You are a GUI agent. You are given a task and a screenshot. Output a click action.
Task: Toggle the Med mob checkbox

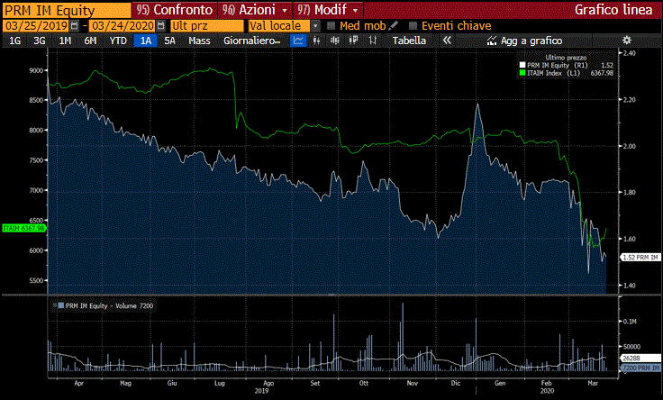point(331,26)
